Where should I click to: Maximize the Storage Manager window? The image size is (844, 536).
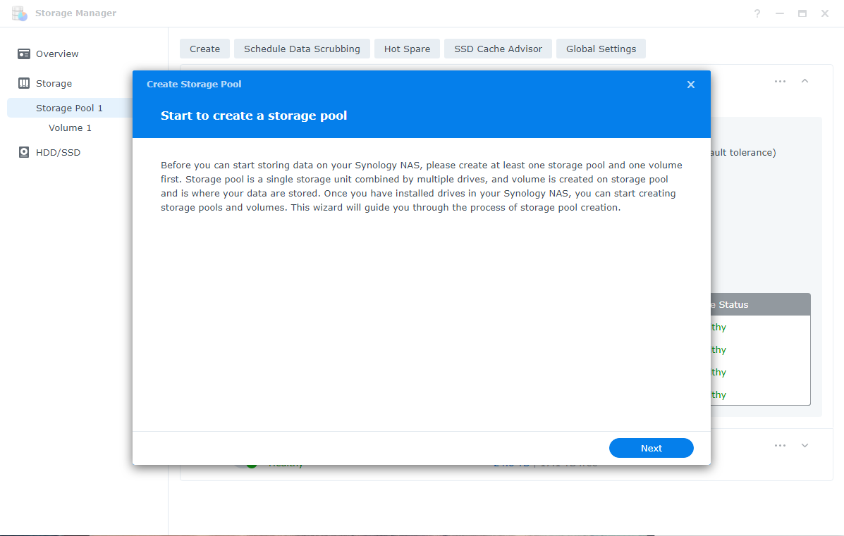tap(802, 13)
